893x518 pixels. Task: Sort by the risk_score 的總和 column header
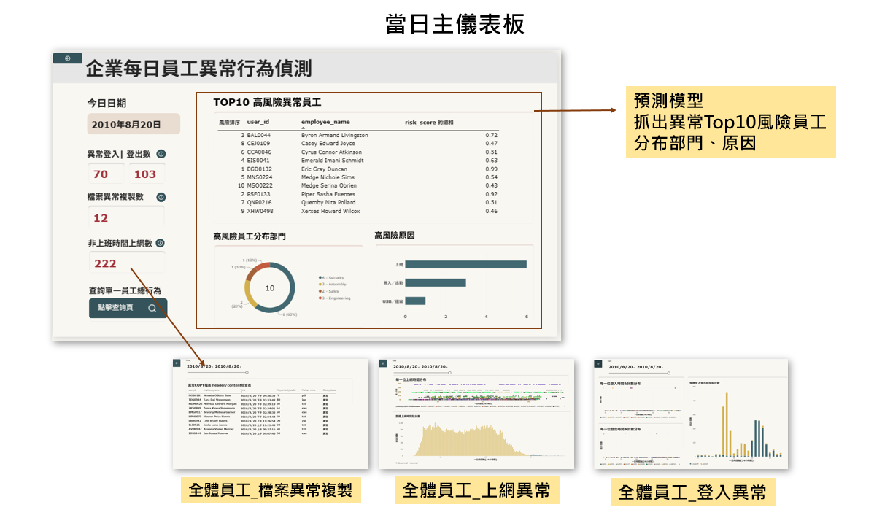[429, 121]
